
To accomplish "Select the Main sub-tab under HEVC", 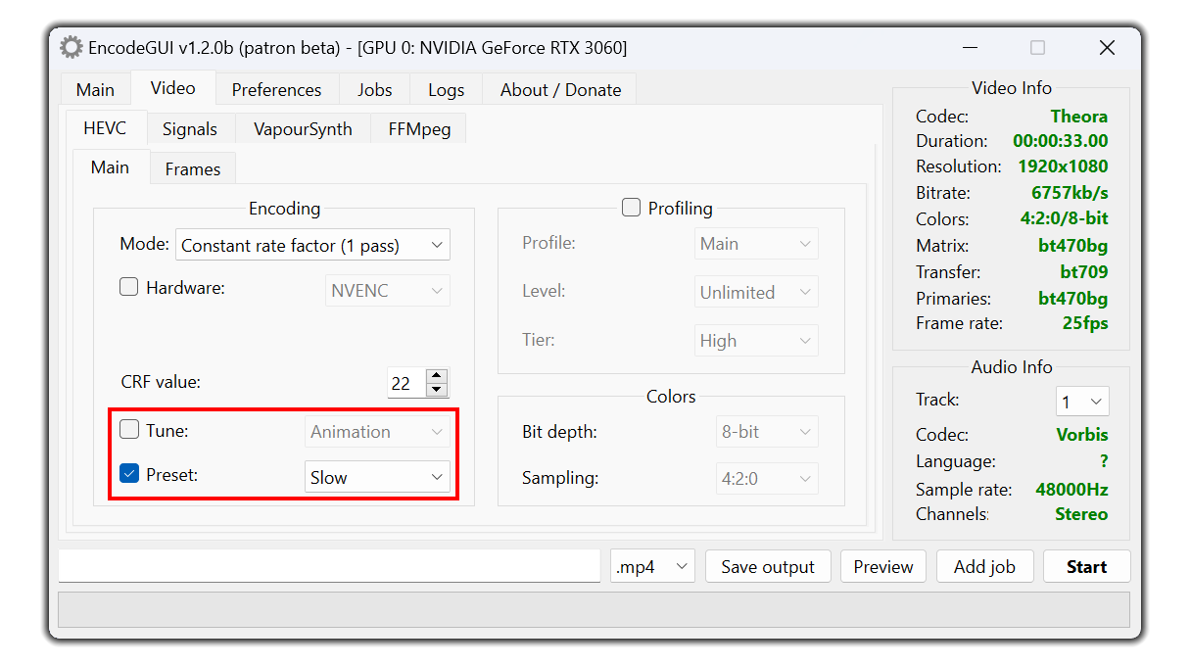I will coord(110,167).
